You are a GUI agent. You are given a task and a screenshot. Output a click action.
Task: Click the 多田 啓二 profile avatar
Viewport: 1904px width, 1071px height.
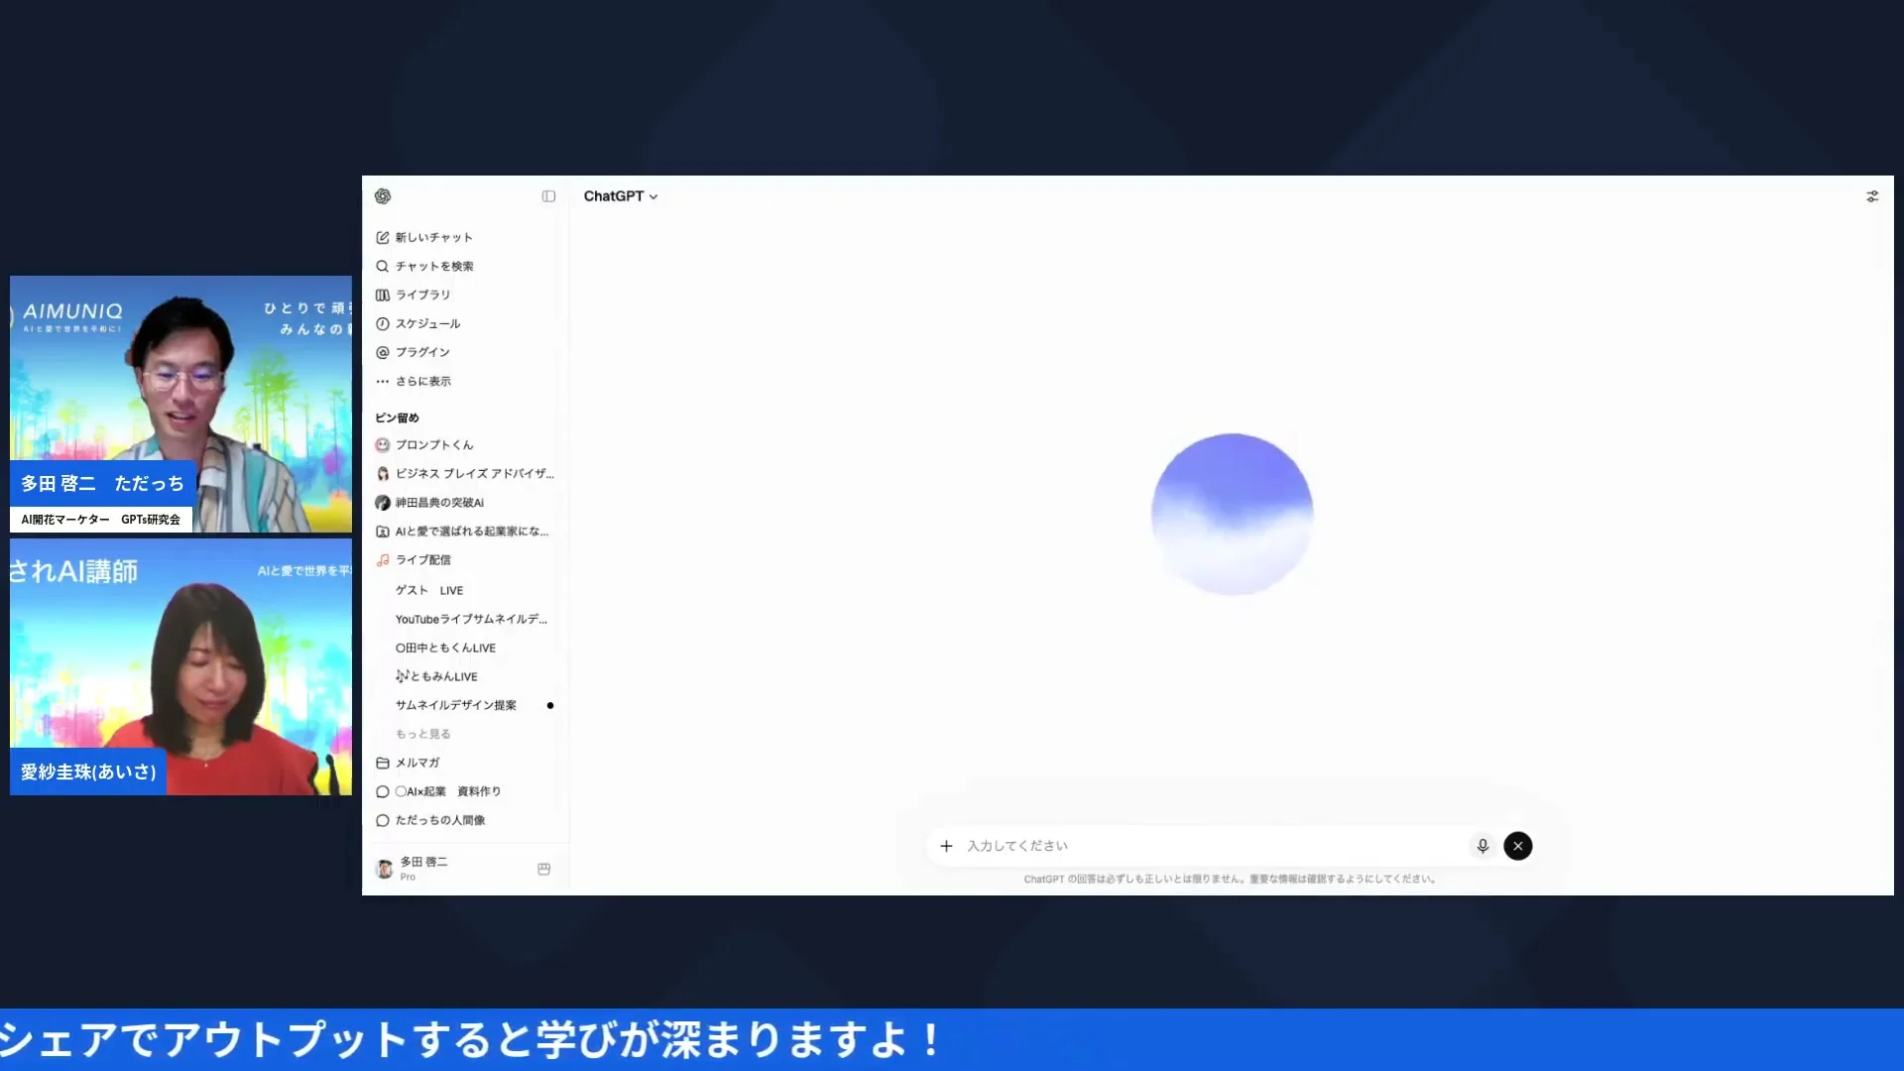385,869
